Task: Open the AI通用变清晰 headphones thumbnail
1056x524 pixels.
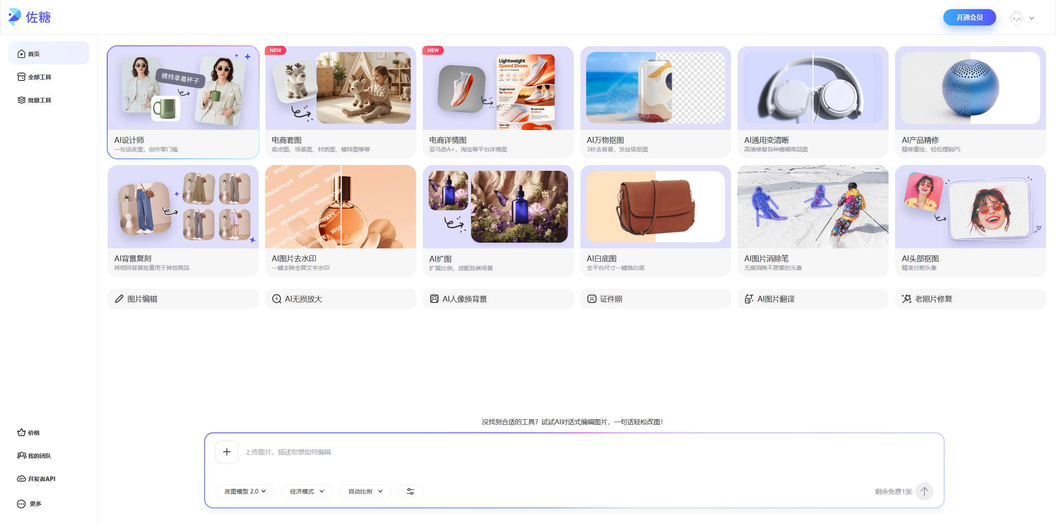Action: (813, 88)
